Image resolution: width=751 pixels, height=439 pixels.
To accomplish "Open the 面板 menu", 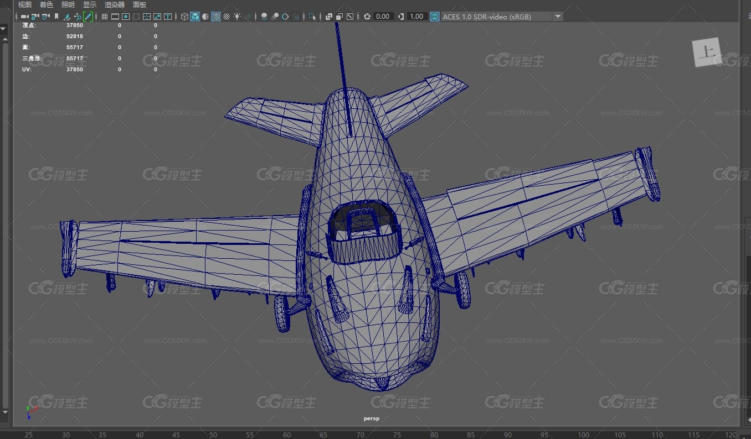I will (x=140, y=5).
